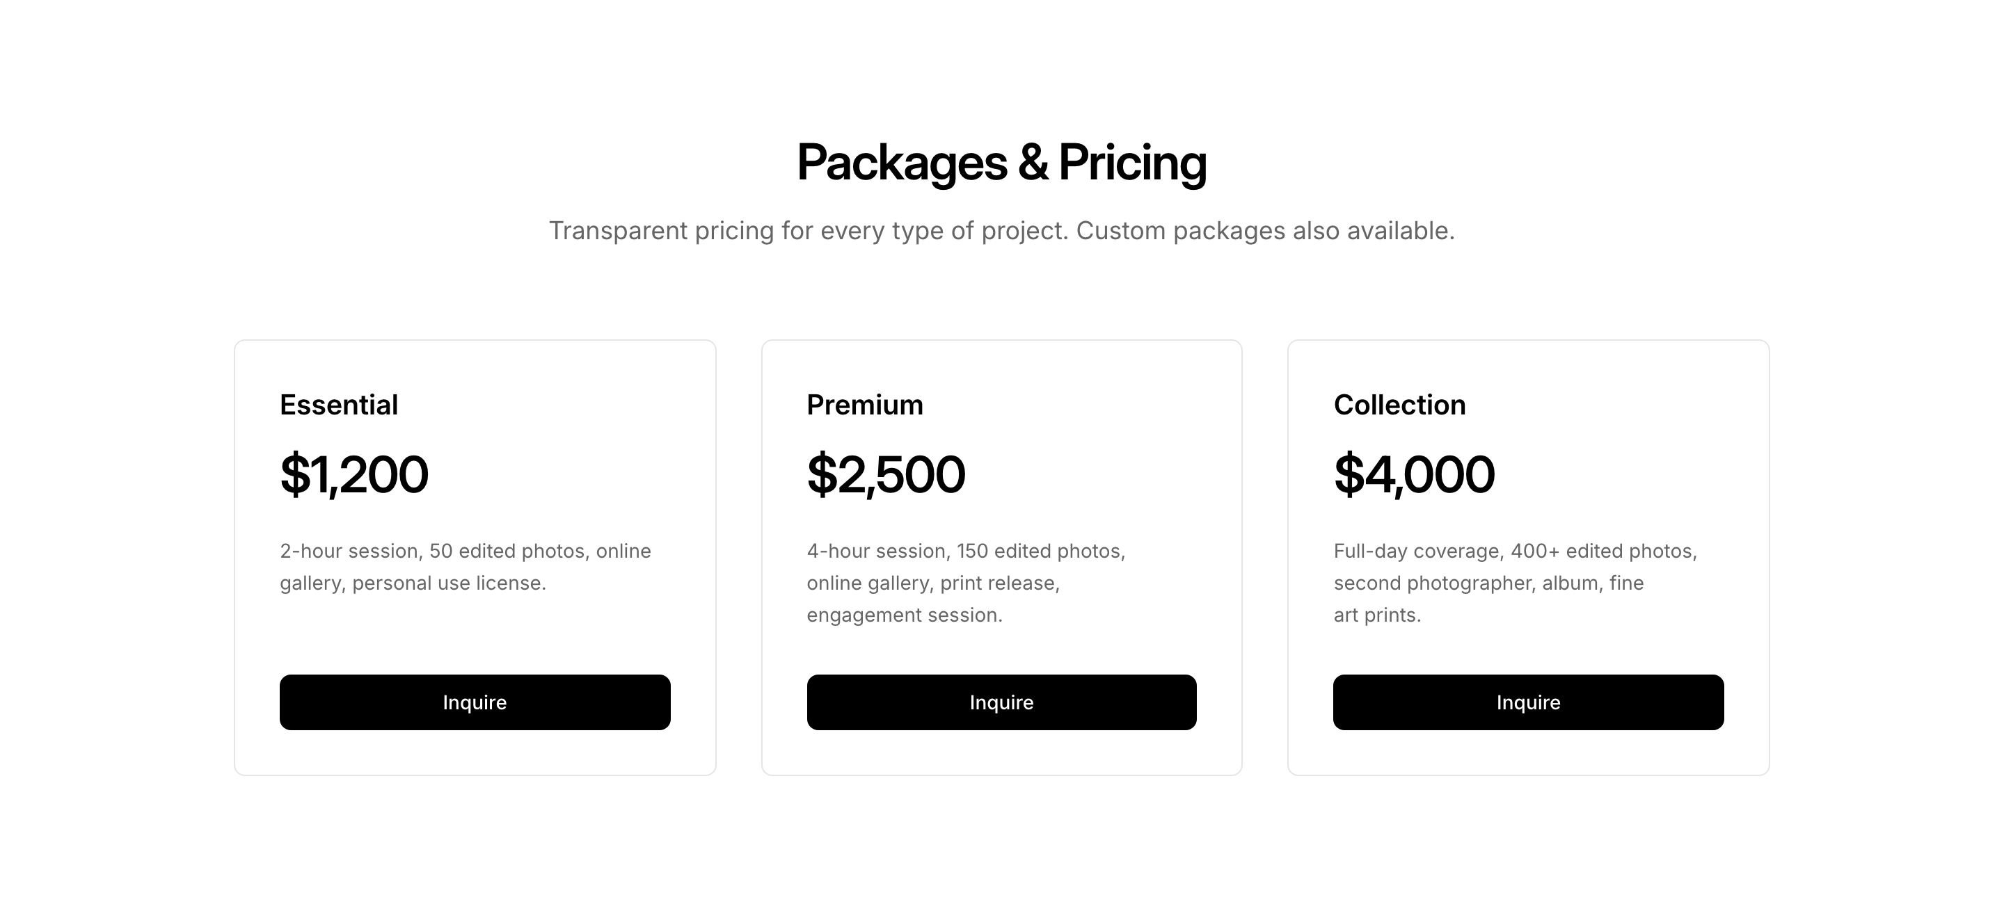
Task: Click the "engagement session" text line
Action: tap(904, 615)
